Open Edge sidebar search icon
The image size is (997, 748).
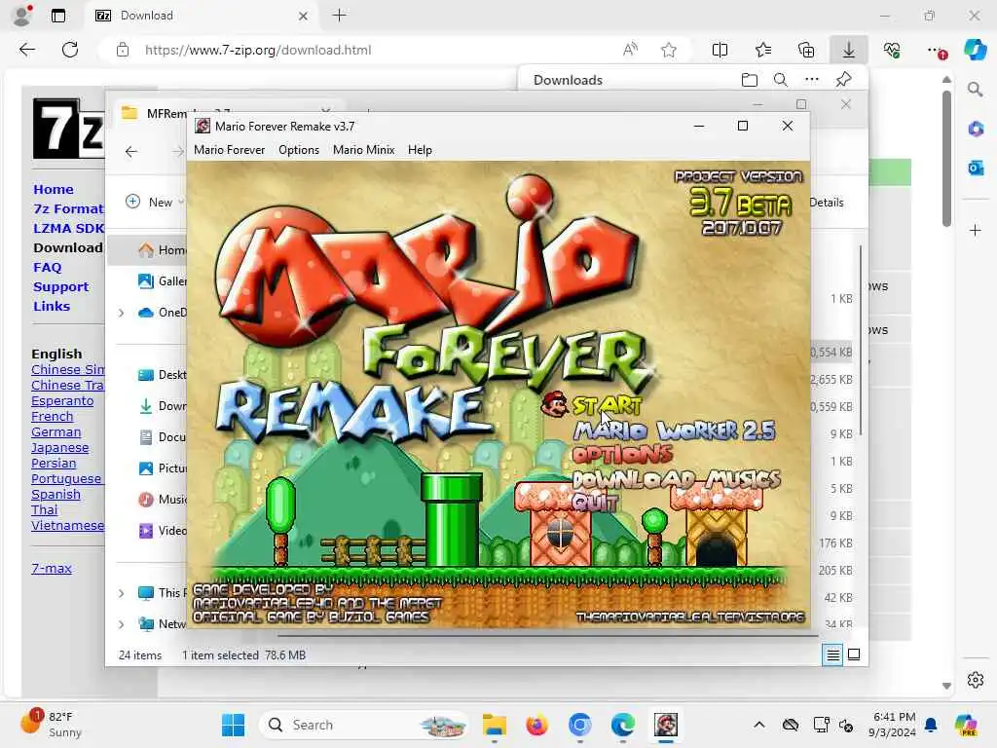click(x=976, y=90)
